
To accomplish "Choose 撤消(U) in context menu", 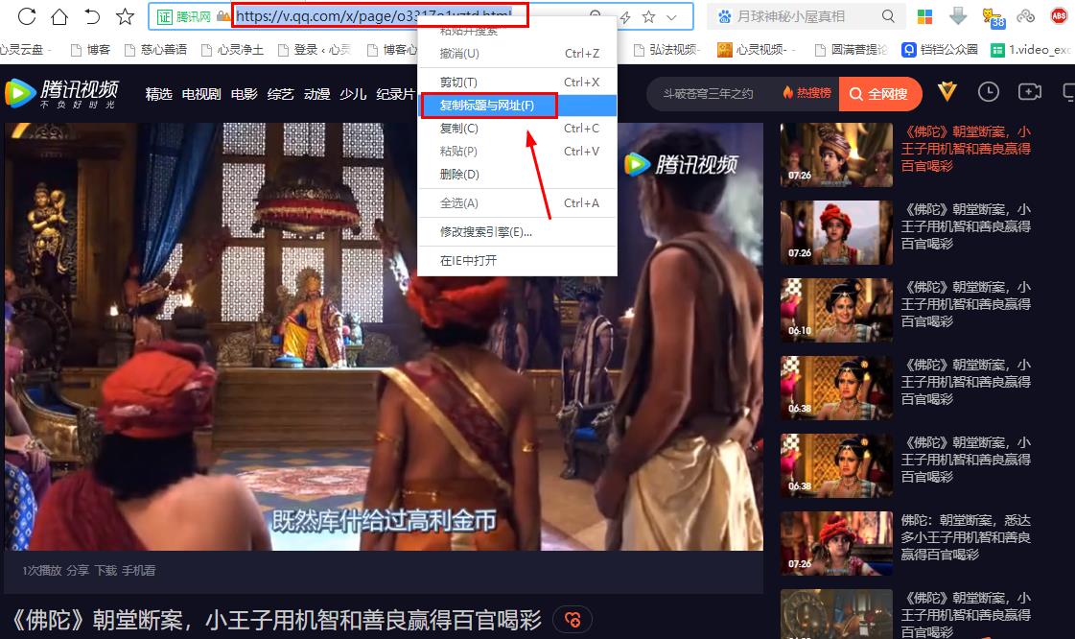I will 518,54.
